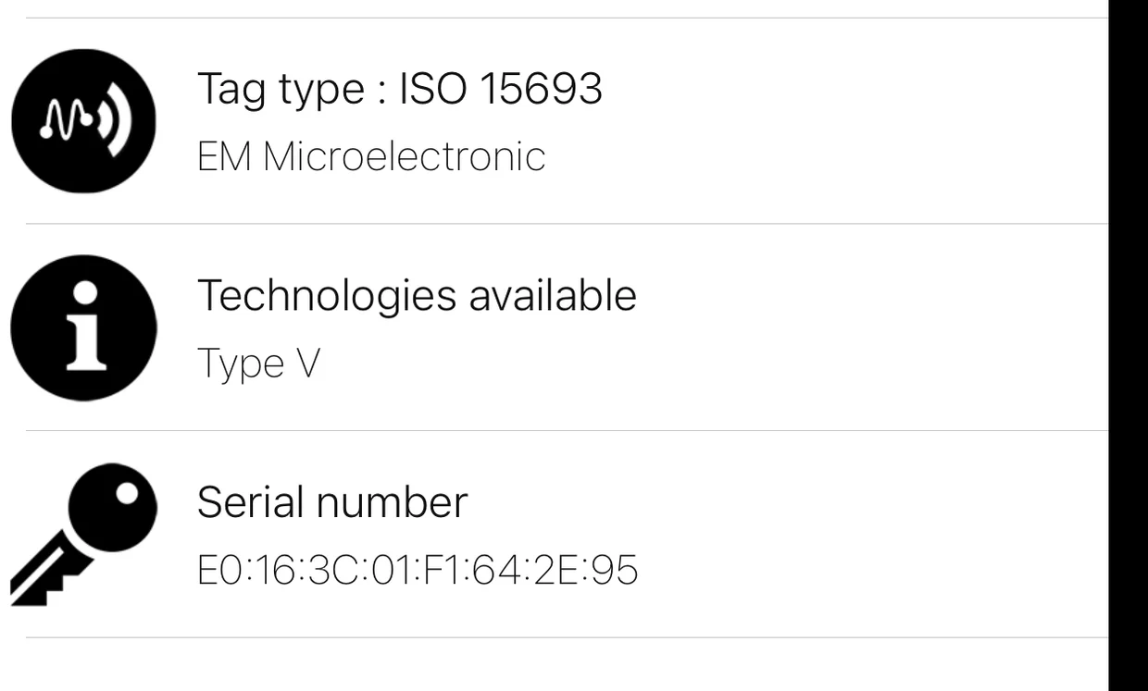Image resolution: width=1148 pixels, height=691 pixels.
Task: Click the key icon beside Serial number
Action: [x=83, y=534]
